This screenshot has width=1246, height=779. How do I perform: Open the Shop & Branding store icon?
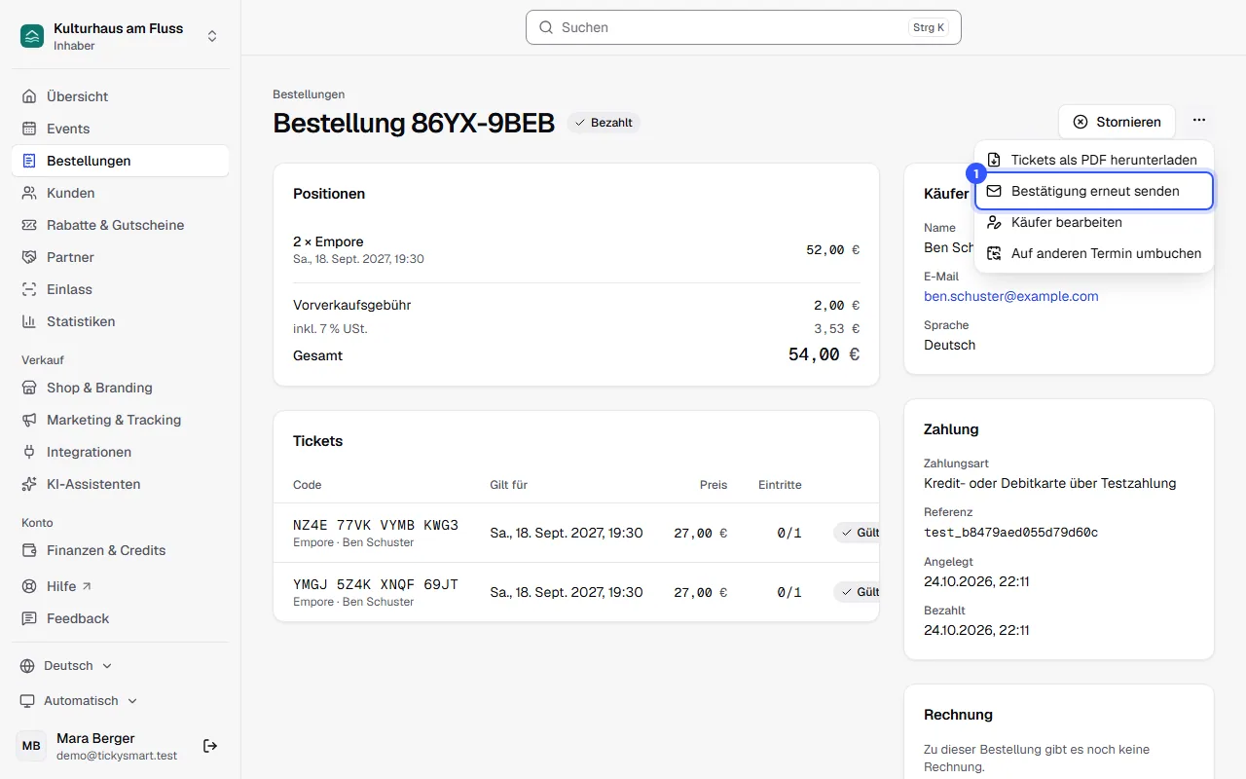point(29,388)
